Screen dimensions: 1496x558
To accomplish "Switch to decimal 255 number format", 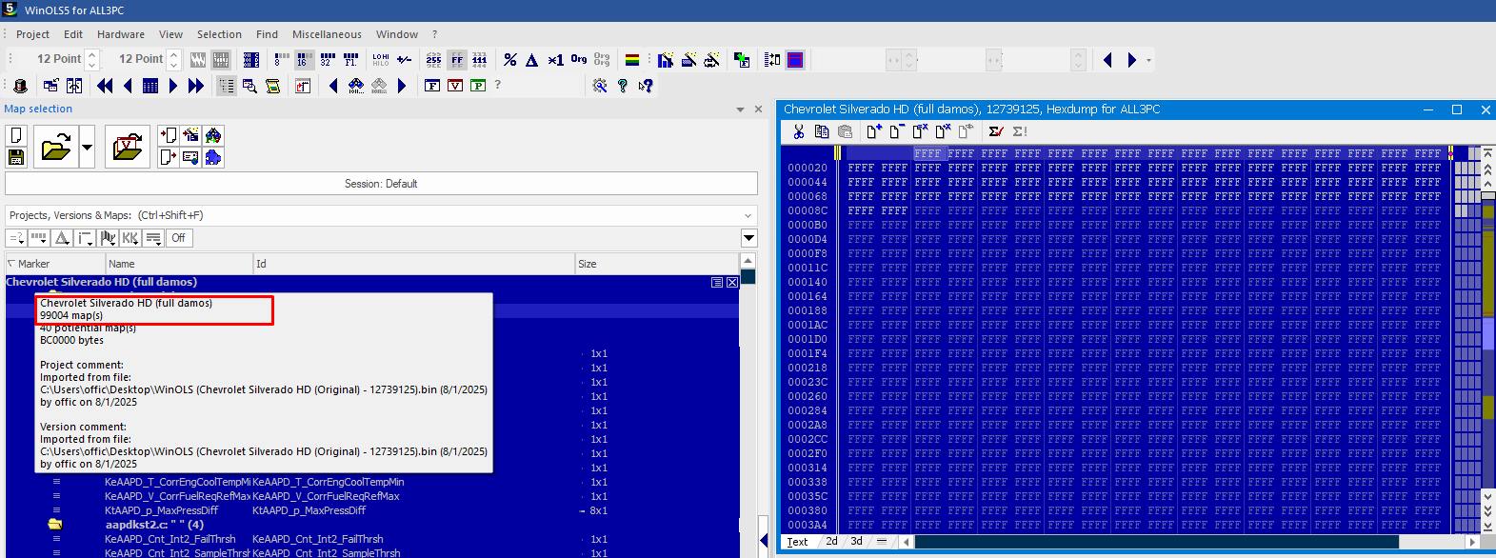I will [433, 59].
